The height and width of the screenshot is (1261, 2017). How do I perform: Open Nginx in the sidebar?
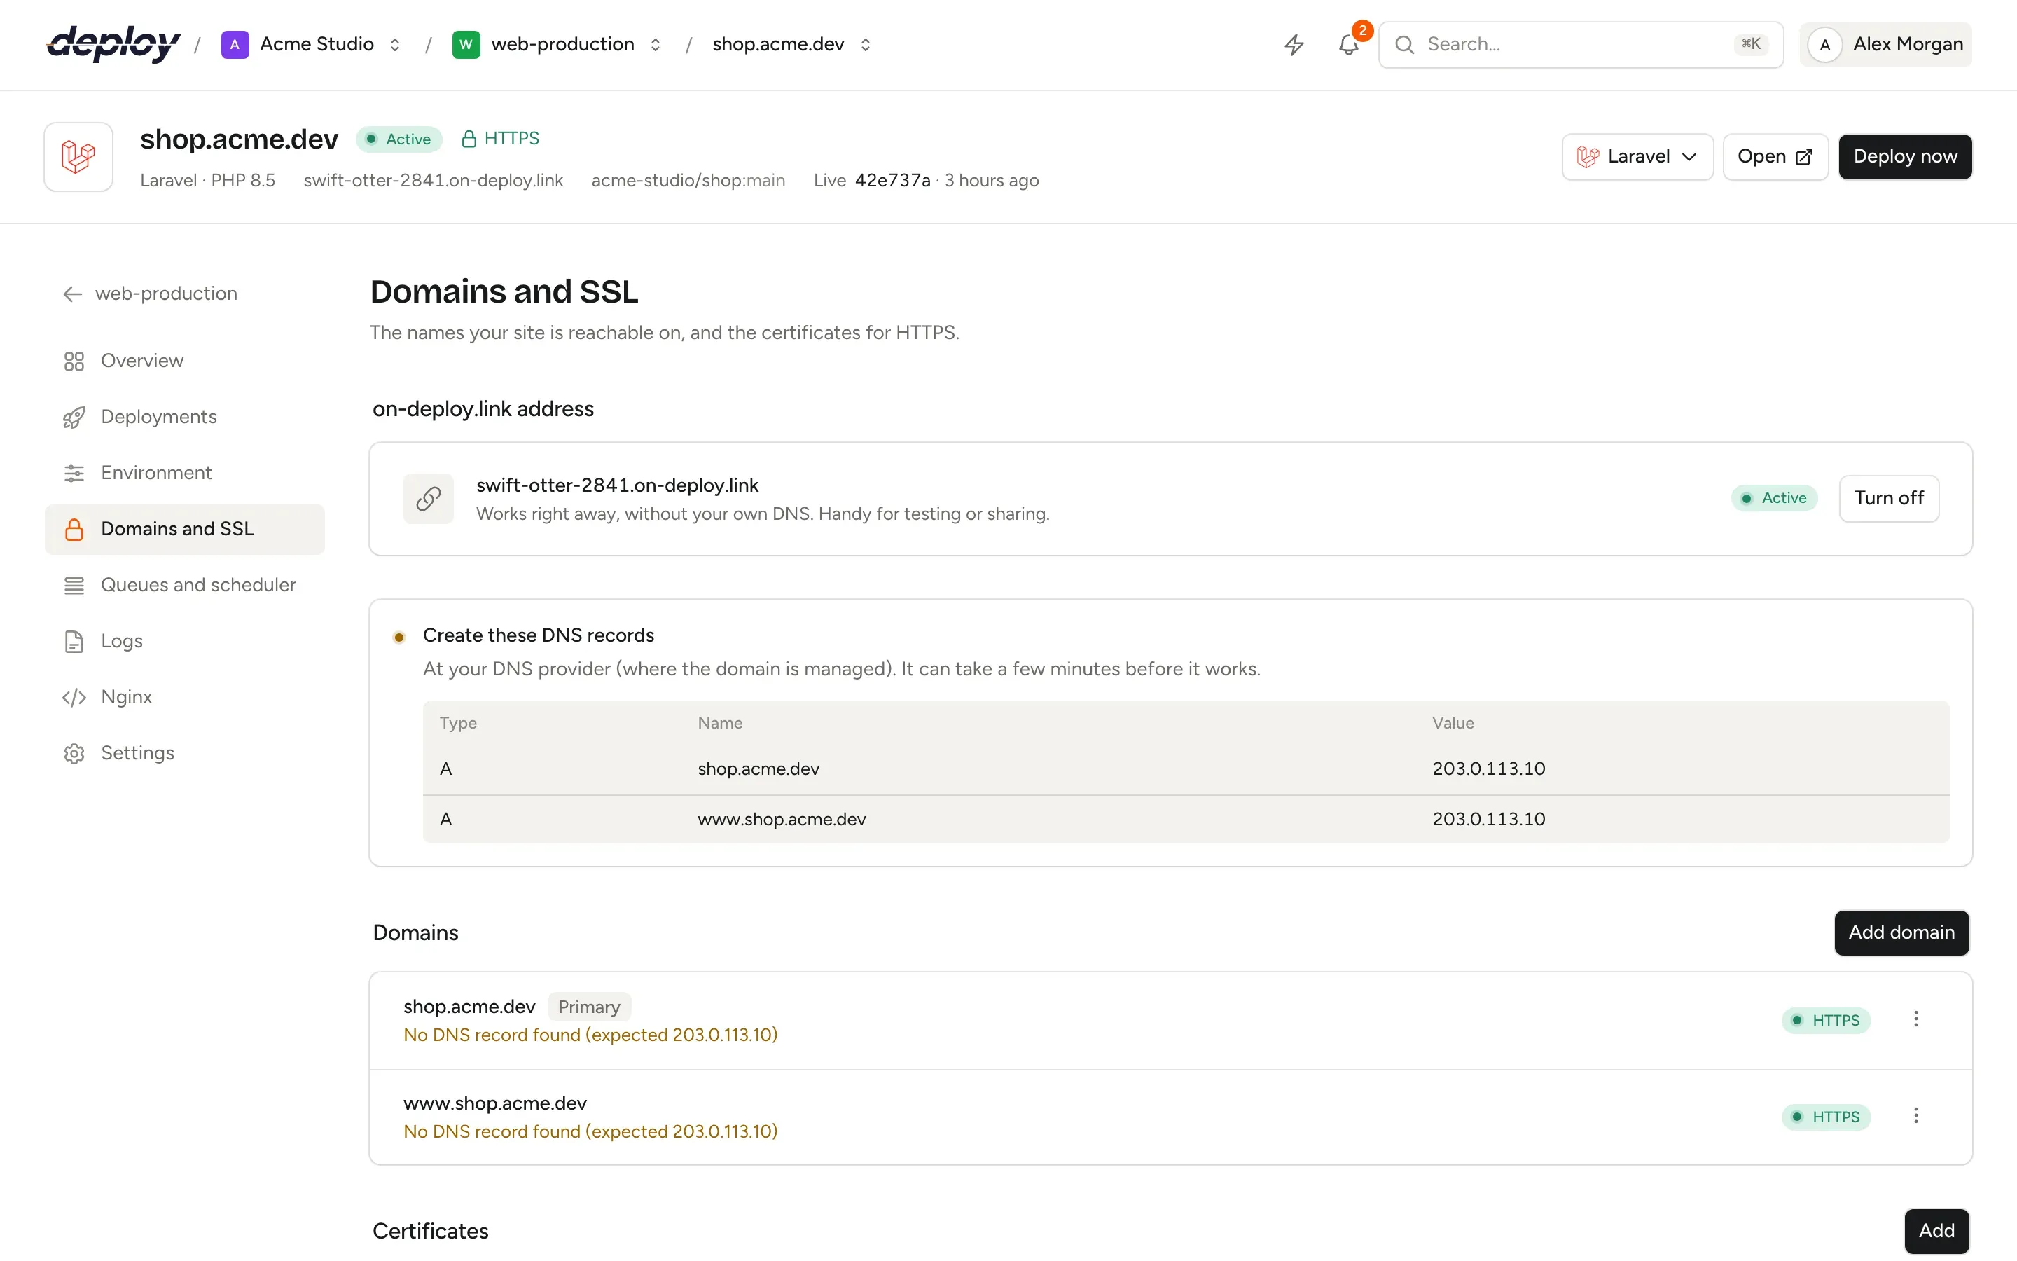tap(185, 697)
